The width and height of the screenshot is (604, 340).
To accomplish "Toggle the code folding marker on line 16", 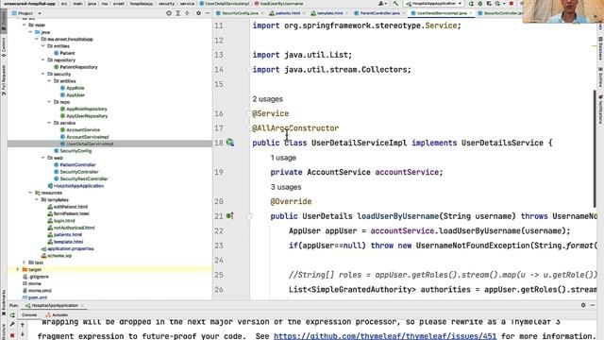I will click(x=249, y=113).
